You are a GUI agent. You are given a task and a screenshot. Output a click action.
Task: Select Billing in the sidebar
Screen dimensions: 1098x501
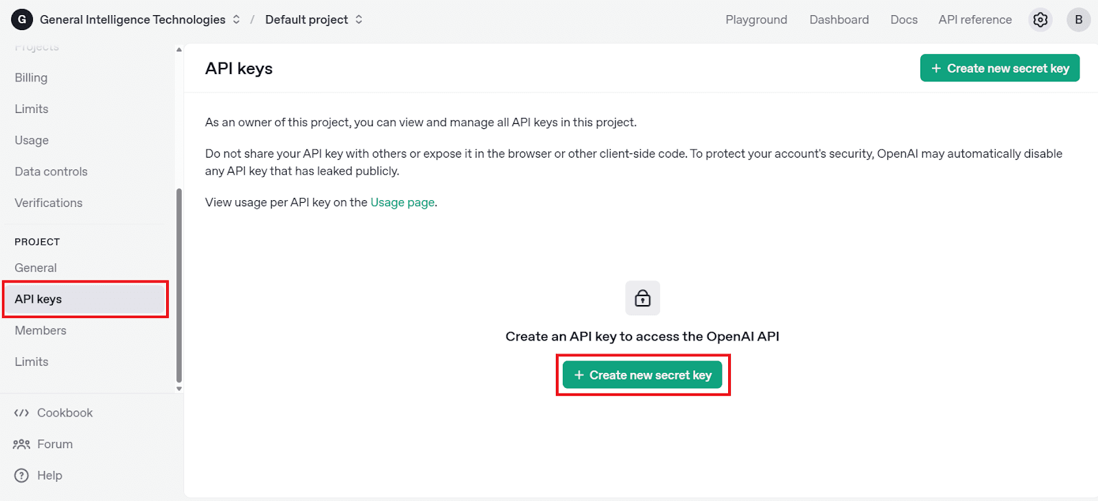click(31, 77)
